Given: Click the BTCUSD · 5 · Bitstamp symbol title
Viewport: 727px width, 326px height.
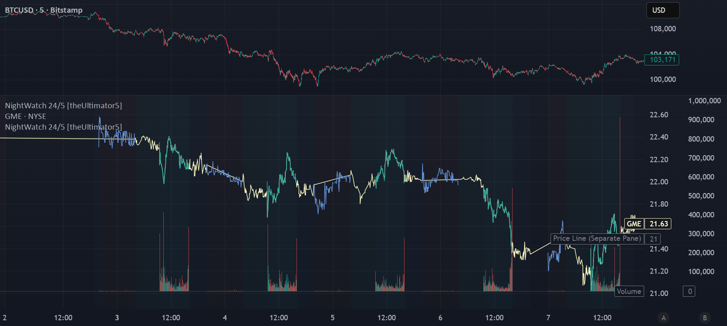Looking at the screenshot, I should [44, 10].
